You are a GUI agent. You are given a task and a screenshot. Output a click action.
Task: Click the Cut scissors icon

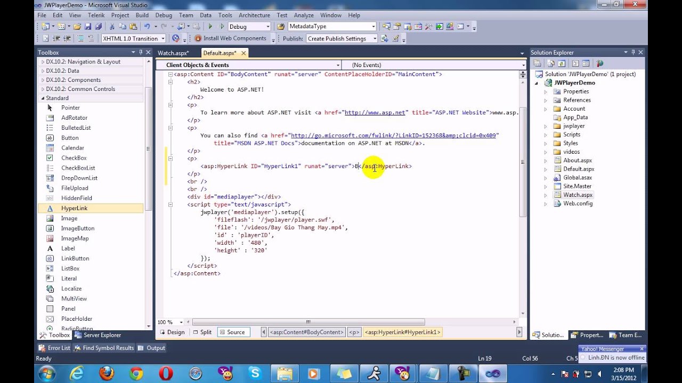[112, 26]
